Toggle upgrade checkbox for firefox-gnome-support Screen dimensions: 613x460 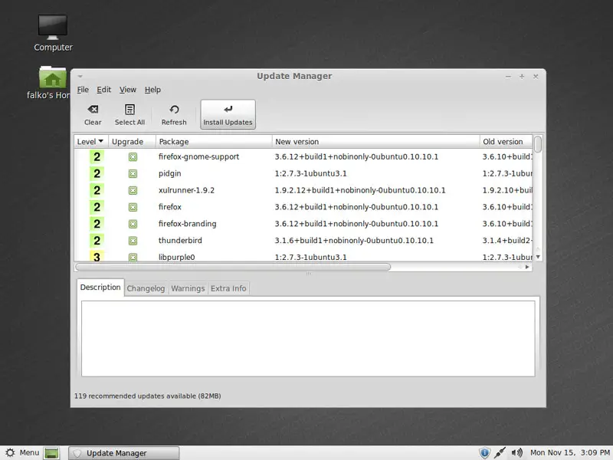[x=133, y=157]
